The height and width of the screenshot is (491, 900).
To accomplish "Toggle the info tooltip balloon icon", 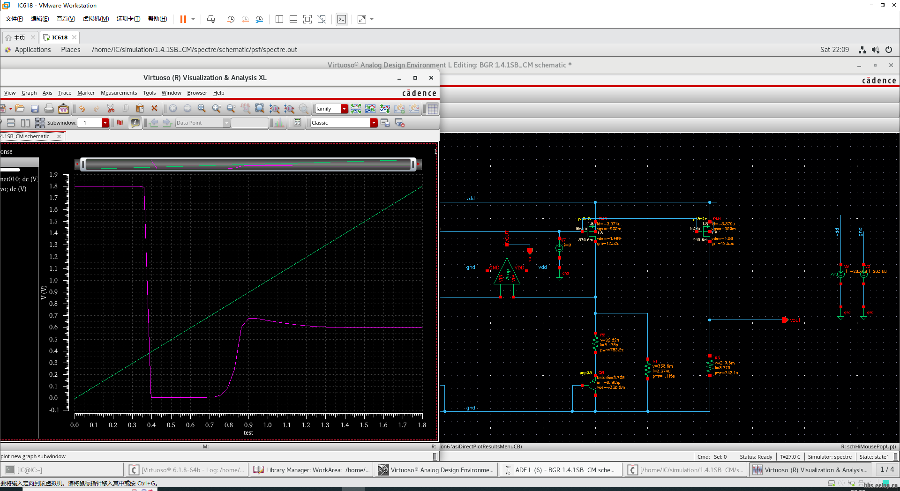I will [135, 123].
